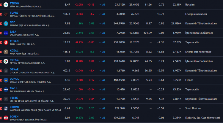Click the KOZAL company logo icon
Screen dimensions: 223x123
[6, 52]
